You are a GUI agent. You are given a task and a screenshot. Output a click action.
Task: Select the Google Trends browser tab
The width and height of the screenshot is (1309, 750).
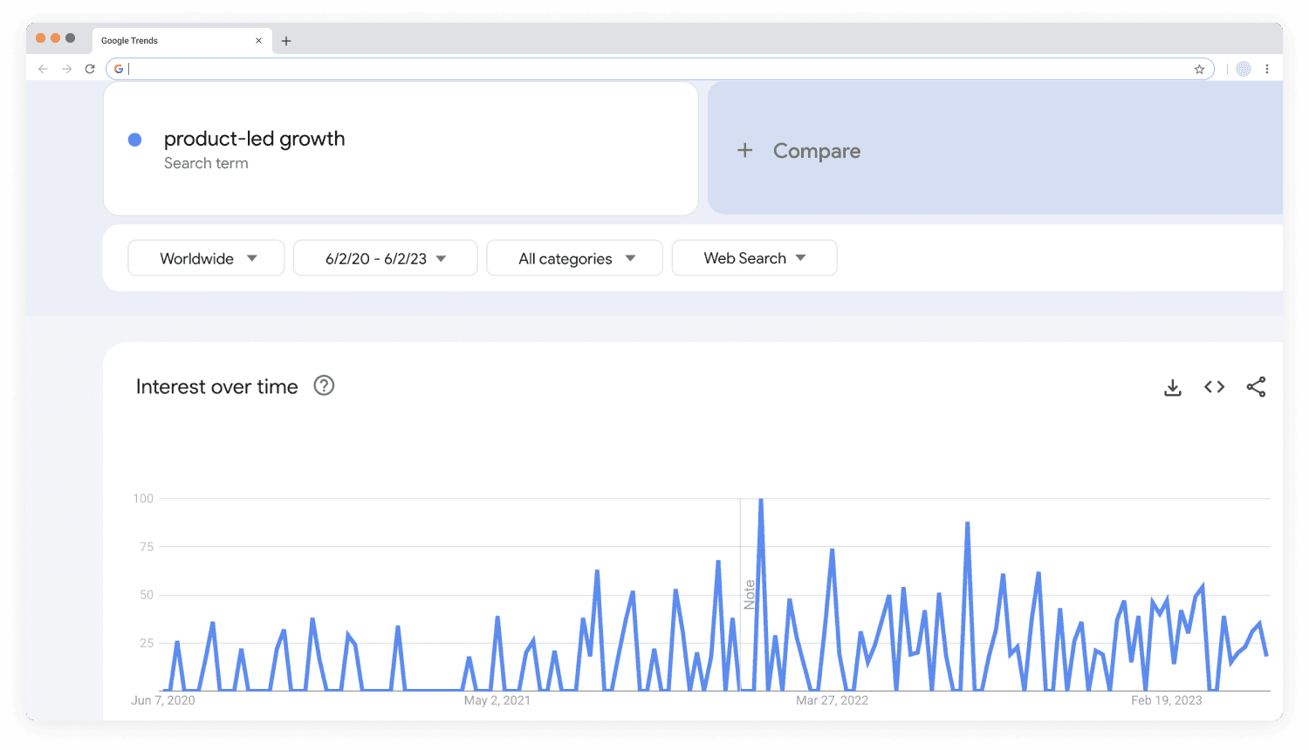click(x=182, y=41)
